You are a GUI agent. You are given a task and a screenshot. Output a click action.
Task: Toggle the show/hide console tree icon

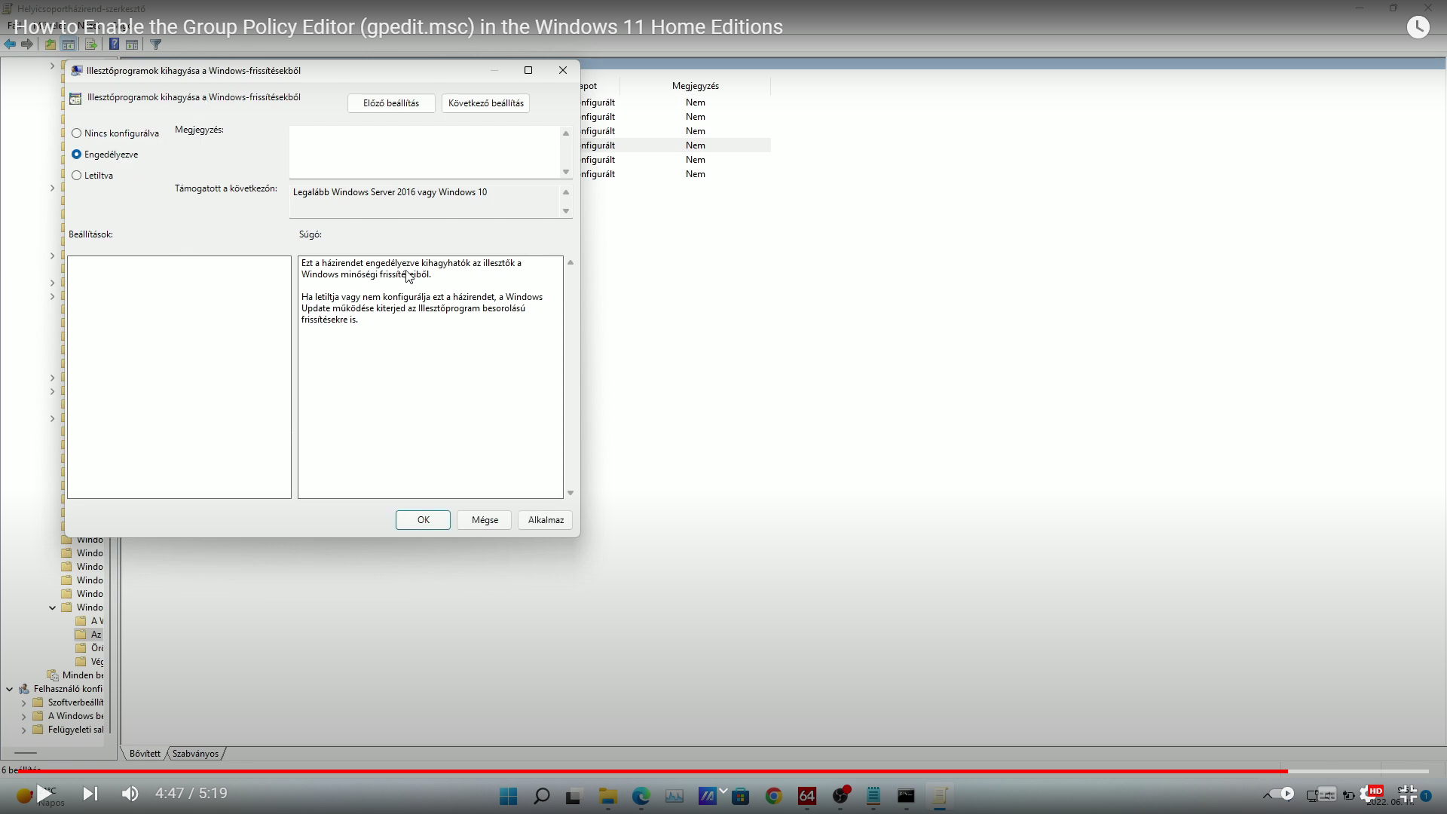click(x=69, y=44)
